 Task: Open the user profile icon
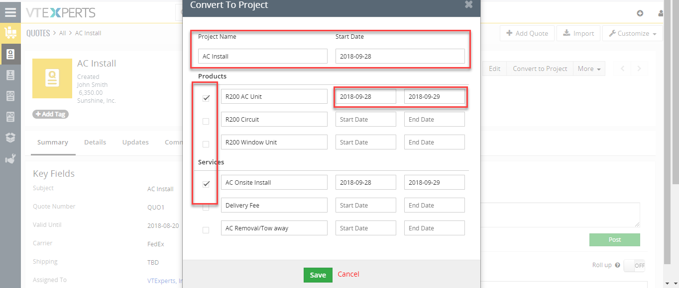(661, 13)
